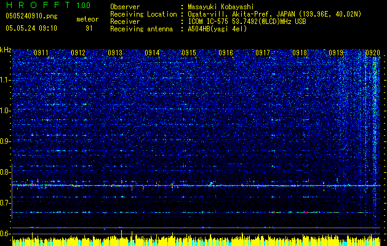Screen dimensions: 387x246
Task: Click the 0911 time marker
Action: (41, 52)
